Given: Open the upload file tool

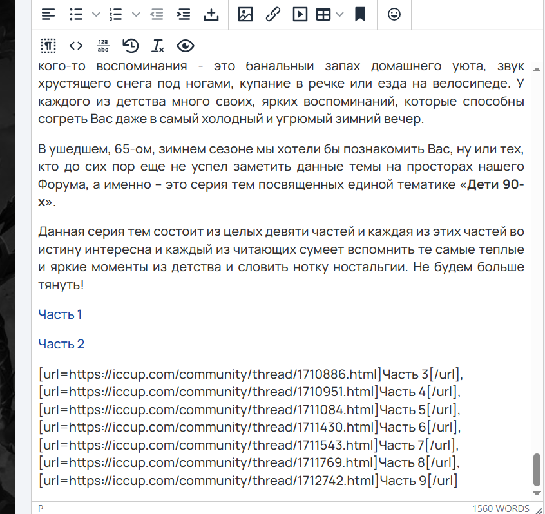Looking at the screenshot, I should click(211, 15).
